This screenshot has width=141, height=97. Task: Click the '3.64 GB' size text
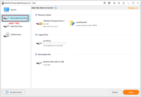(x=46, y=24)
